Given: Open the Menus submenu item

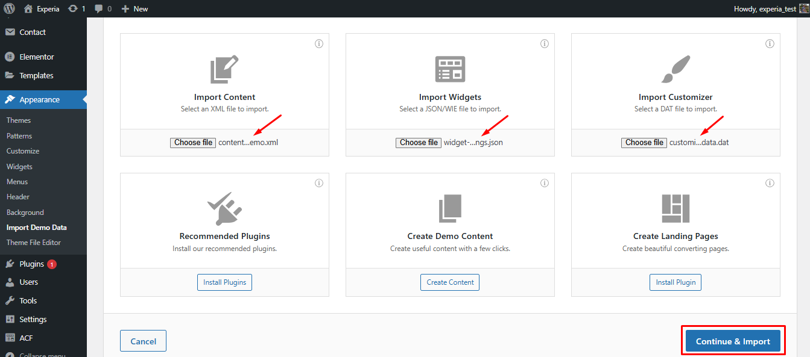Looking at the screenshot, I should coord(17,182).
